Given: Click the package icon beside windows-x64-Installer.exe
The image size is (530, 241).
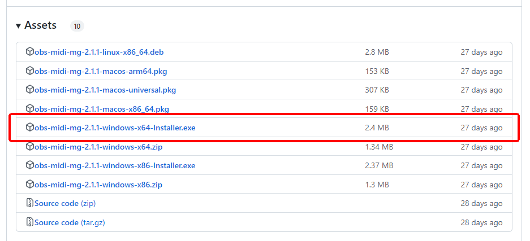Looking at the screenshot, I should [30, 128].
